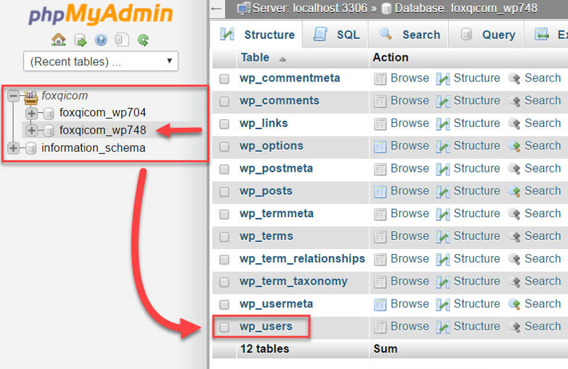Click the foxqicom database group icon
This screenshot has width=568, height=369.
point(31,97)
